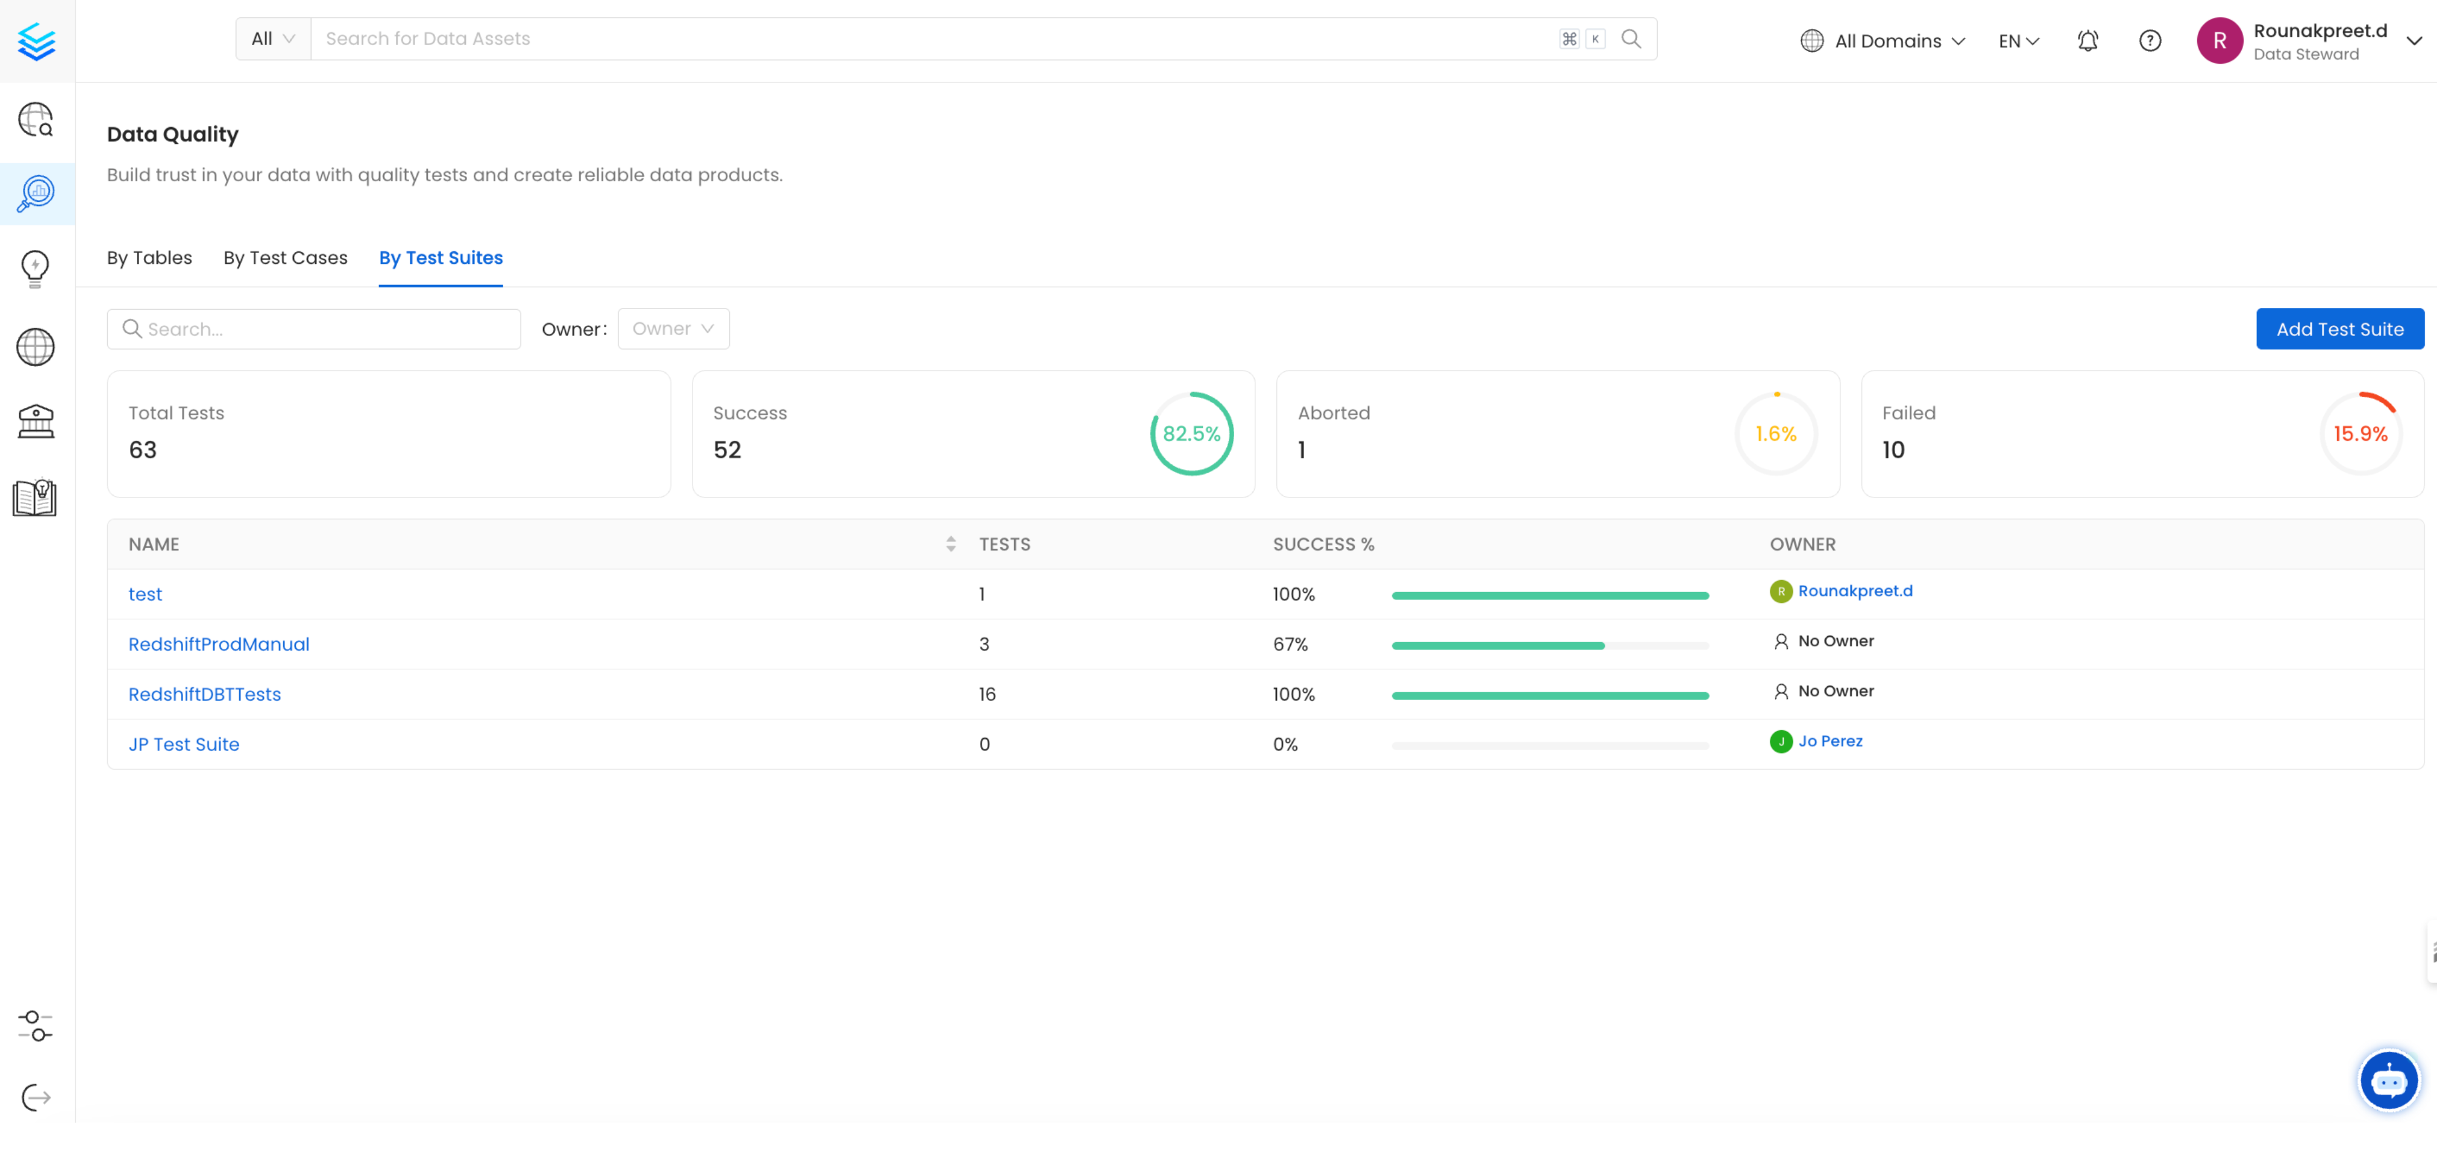This screenshot has width=2437, height=1171.
Task: Click the OWNER column header
Action: pyautogui.click(x=1802, y=544)
